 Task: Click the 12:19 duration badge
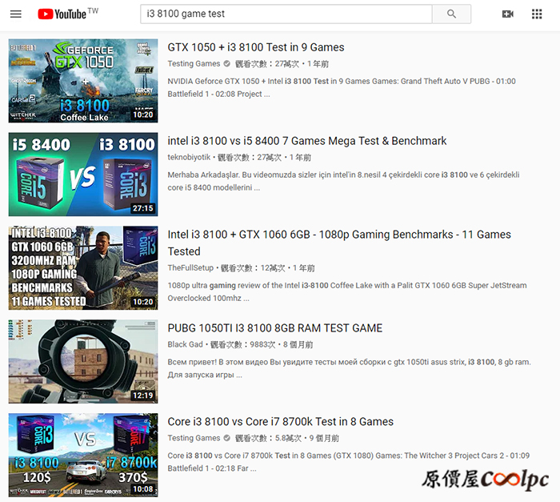[x=143, y=396]
